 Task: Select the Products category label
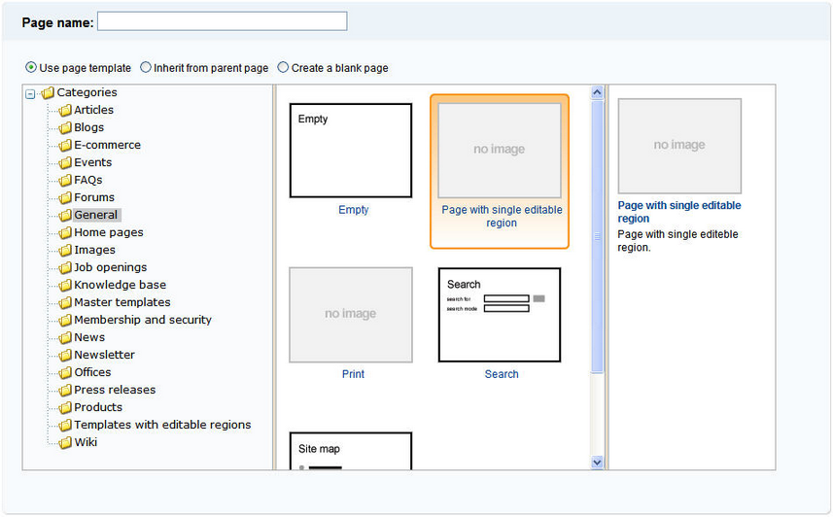[x=98, y=408]
